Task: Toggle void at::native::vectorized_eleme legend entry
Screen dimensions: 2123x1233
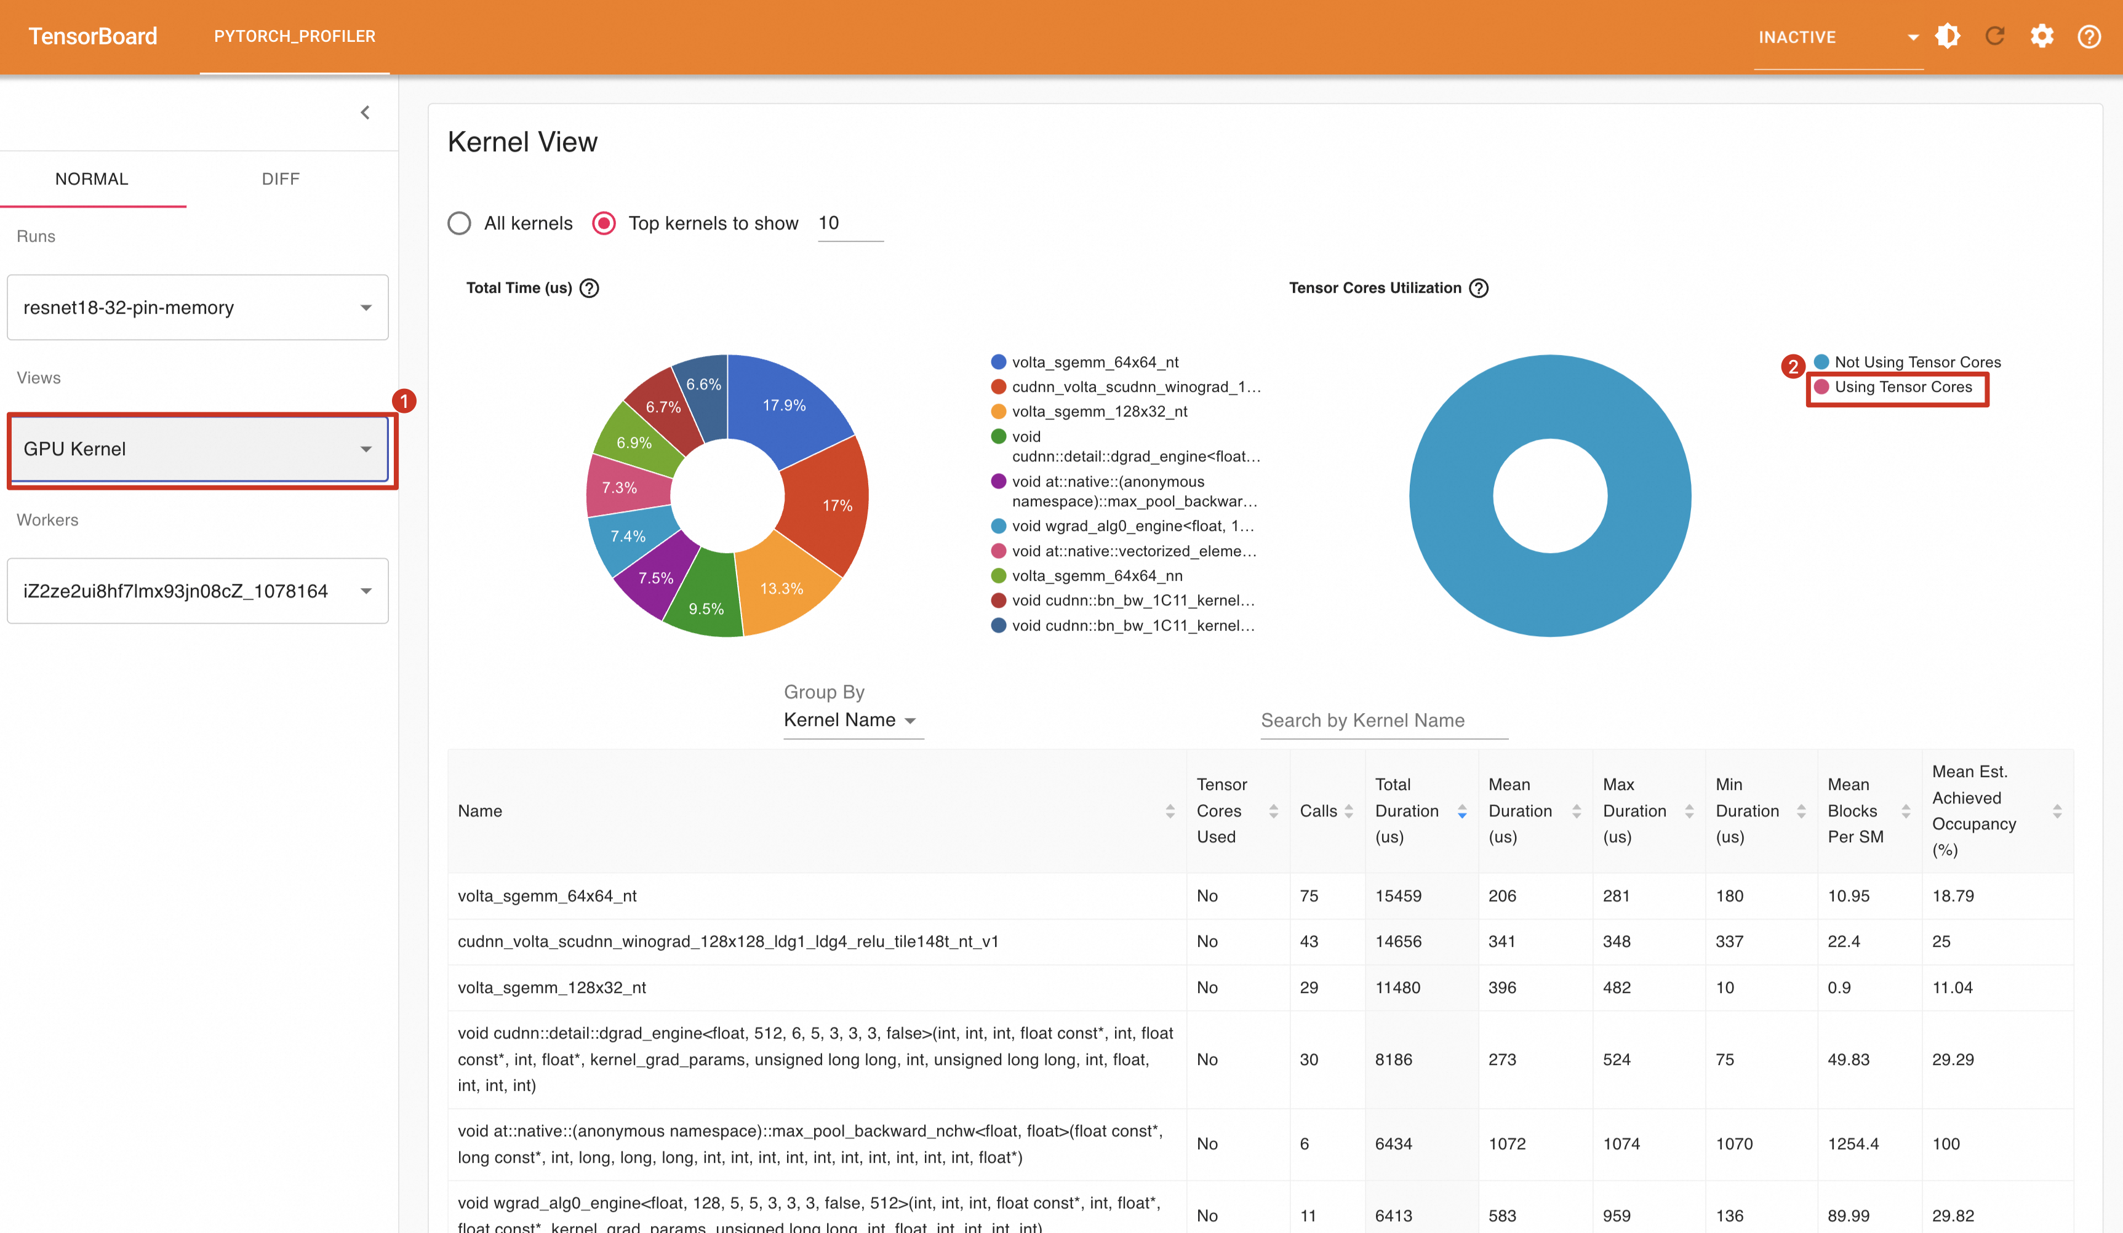Action: point(1124,551)
